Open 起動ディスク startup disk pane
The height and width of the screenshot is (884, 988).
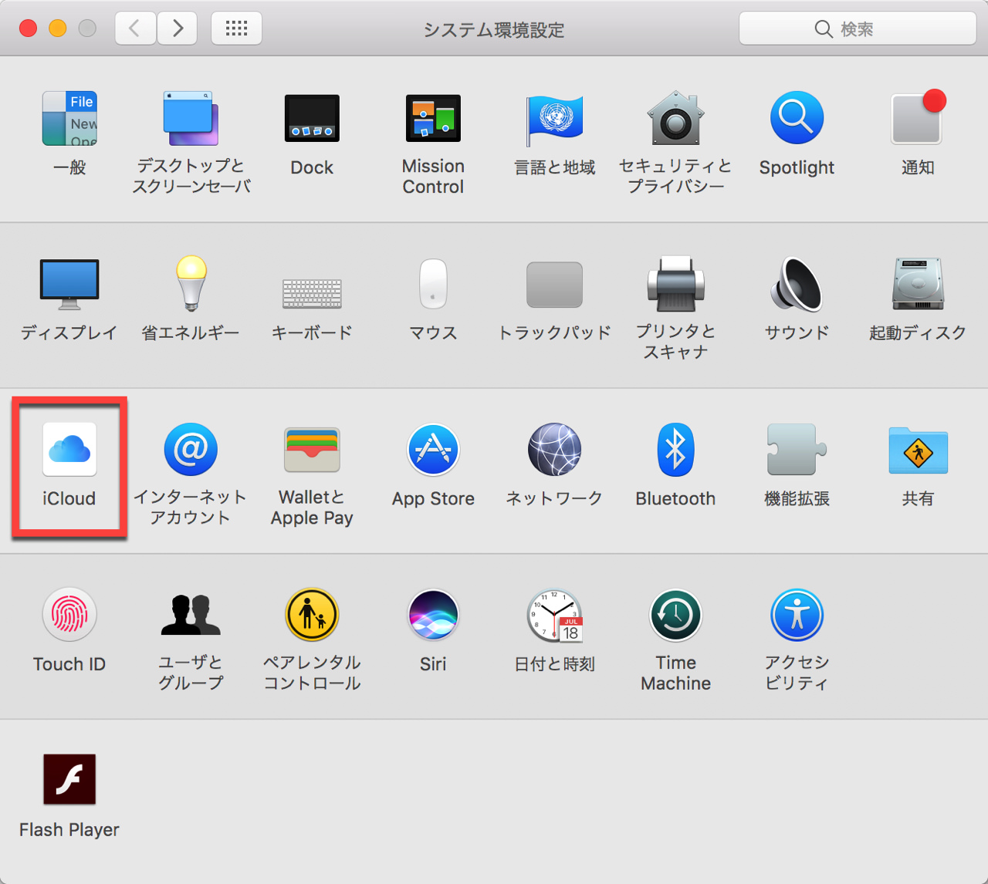click(918, 284)
